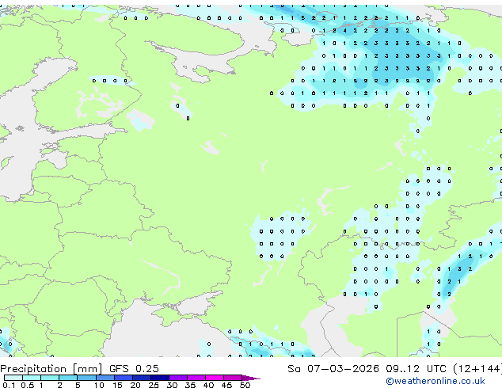Click the legend tick label '0.5'
This screenshot has width=502, height=388.
click(28, 385)
